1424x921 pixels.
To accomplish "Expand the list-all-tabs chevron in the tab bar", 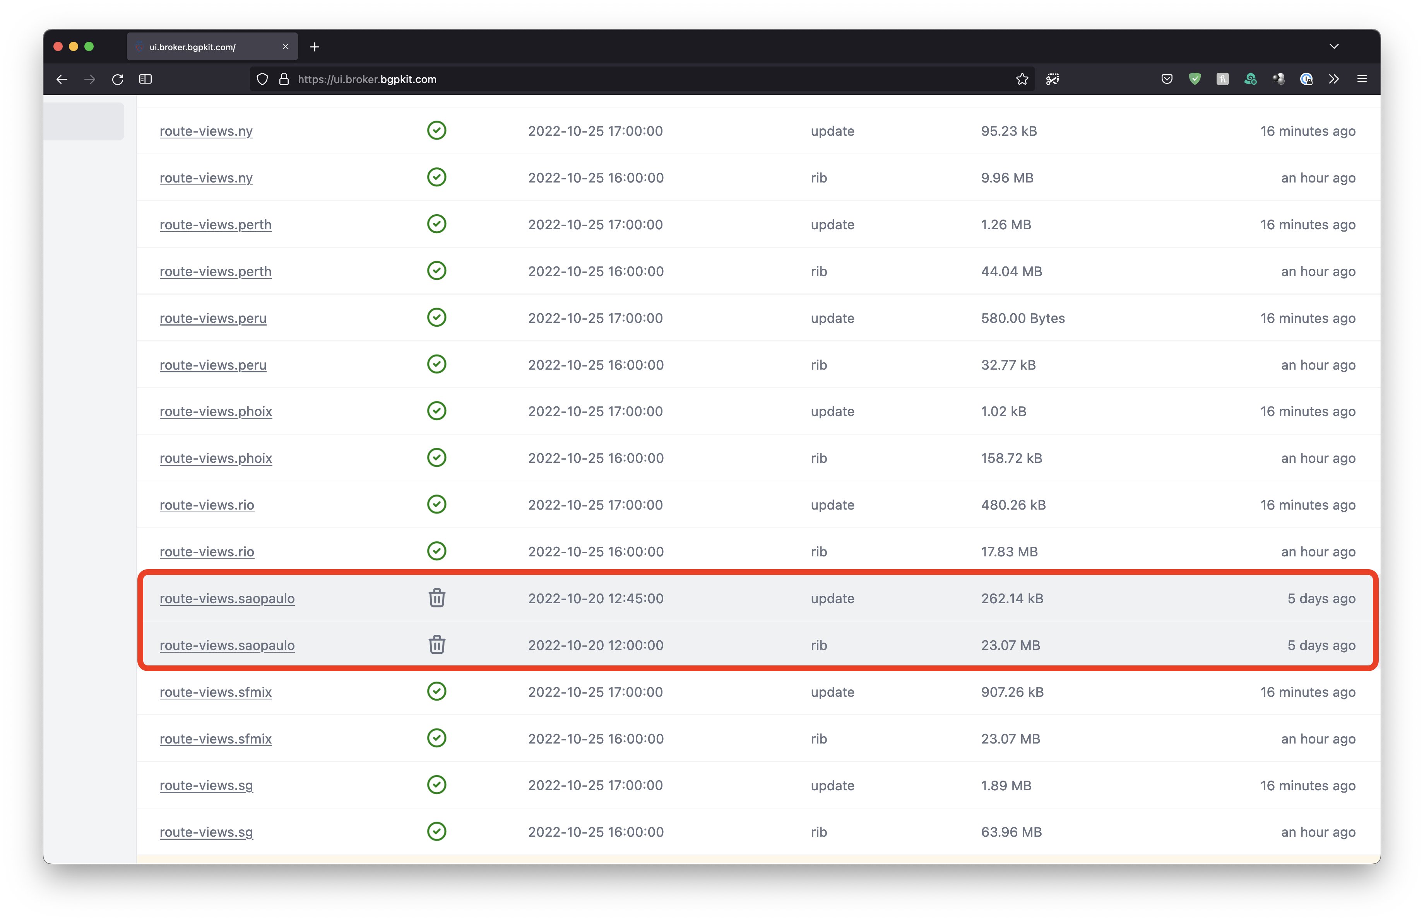I will [x=1334, y=46].
